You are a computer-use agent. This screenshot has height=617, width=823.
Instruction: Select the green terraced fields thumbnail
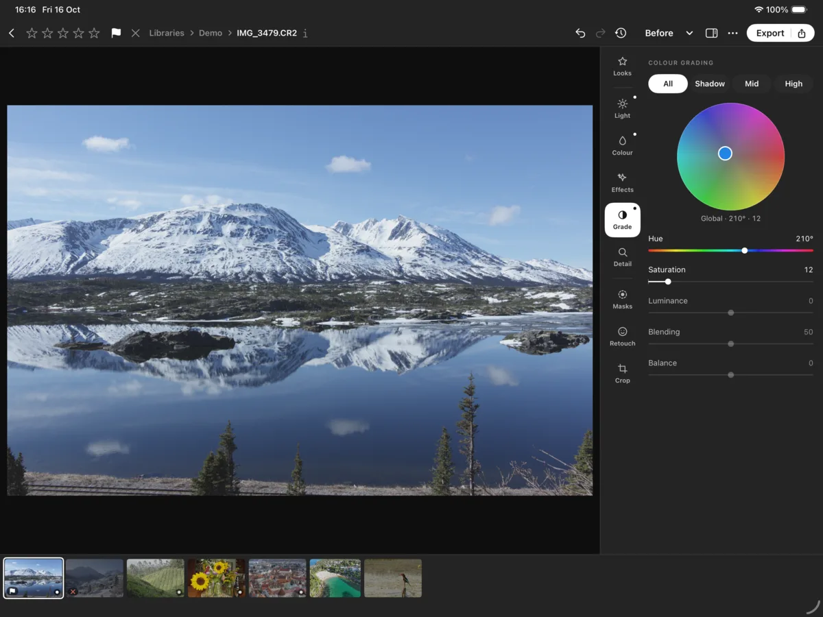[155, 578]
